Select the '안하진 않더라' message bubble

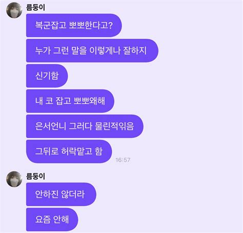pos(61,194)
